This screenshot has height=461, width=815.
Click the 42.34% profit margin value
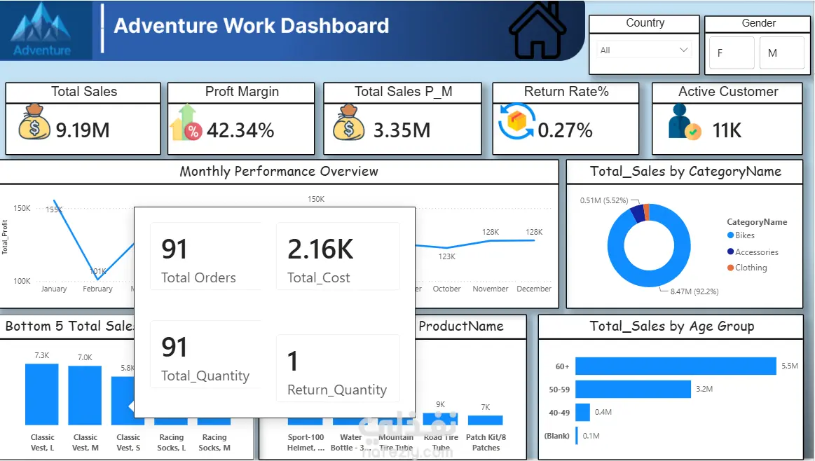240,130
